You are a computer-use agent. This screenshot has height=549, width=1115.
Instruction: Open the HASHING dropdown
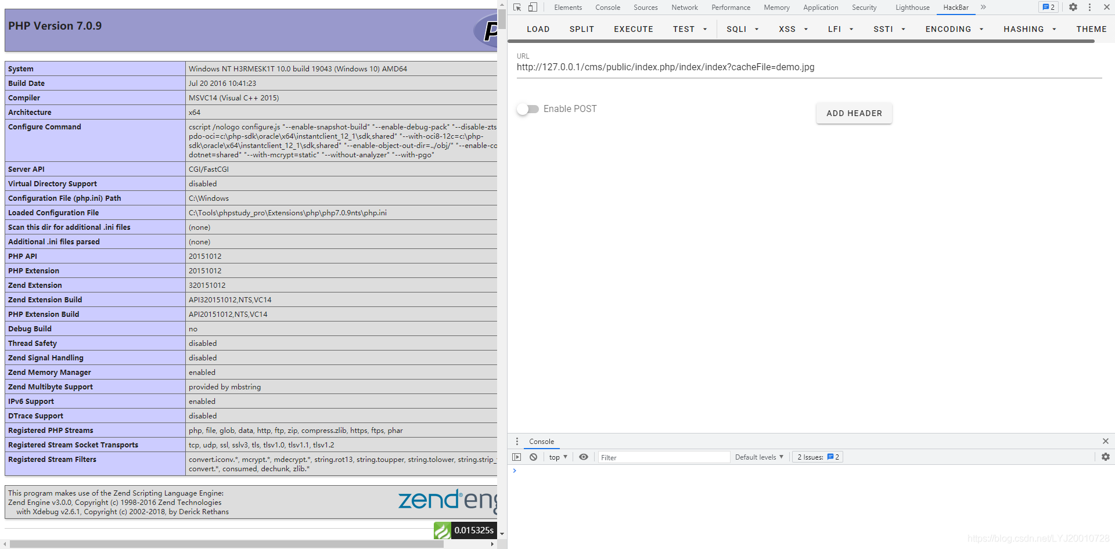[x=1030, y=29]
